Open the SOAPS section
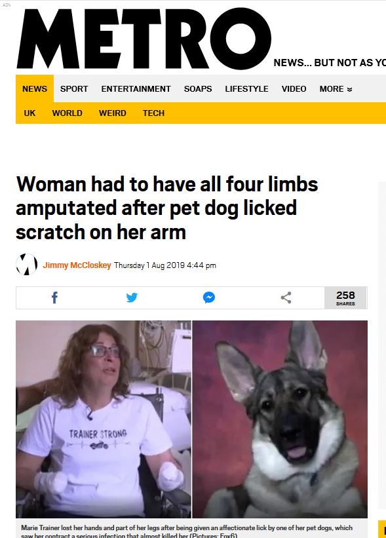The image size is (386, 538). 198,89
